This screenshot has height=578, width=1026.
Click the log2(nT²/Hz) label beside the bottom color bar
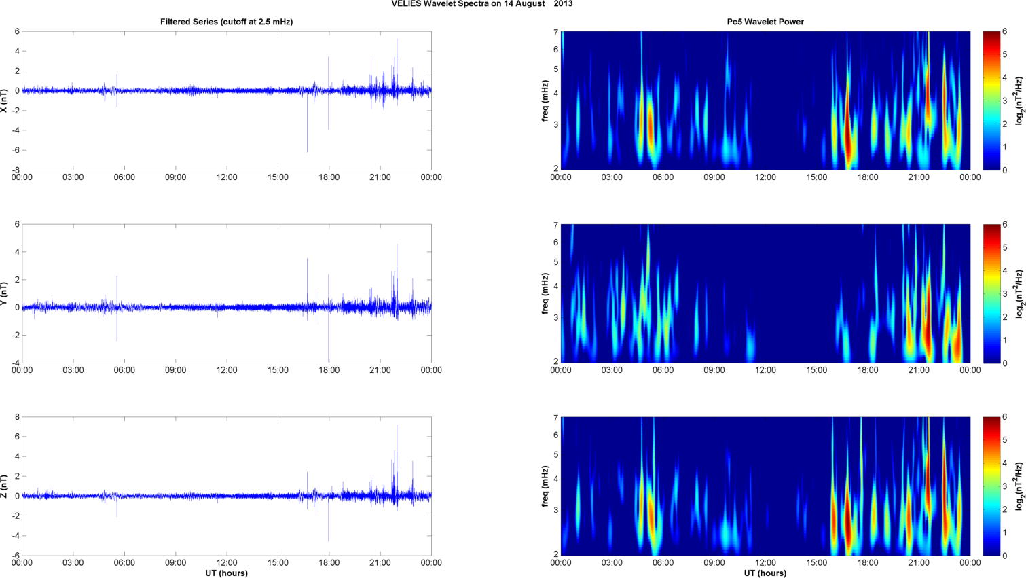1019,486
